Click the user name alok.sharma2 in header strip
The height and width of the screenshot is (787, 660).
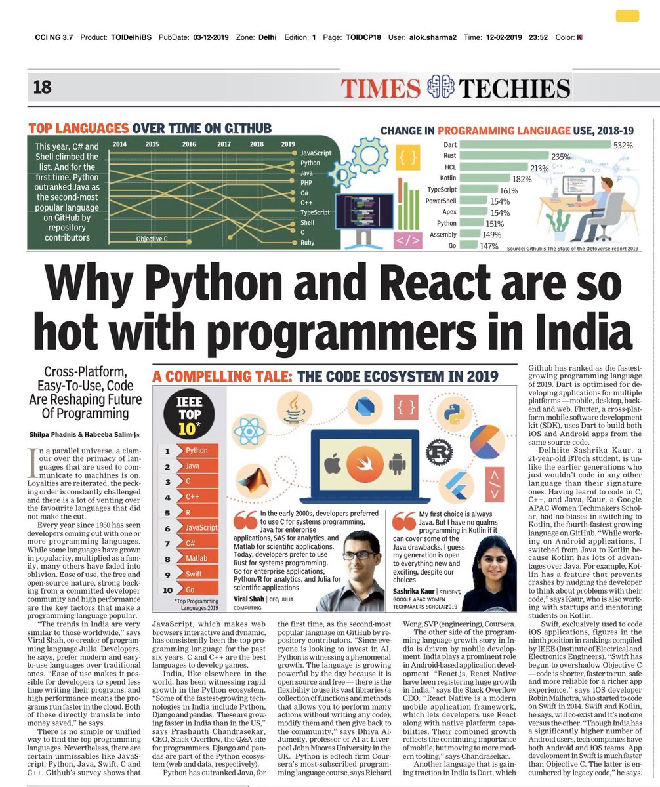click(432, 37)
